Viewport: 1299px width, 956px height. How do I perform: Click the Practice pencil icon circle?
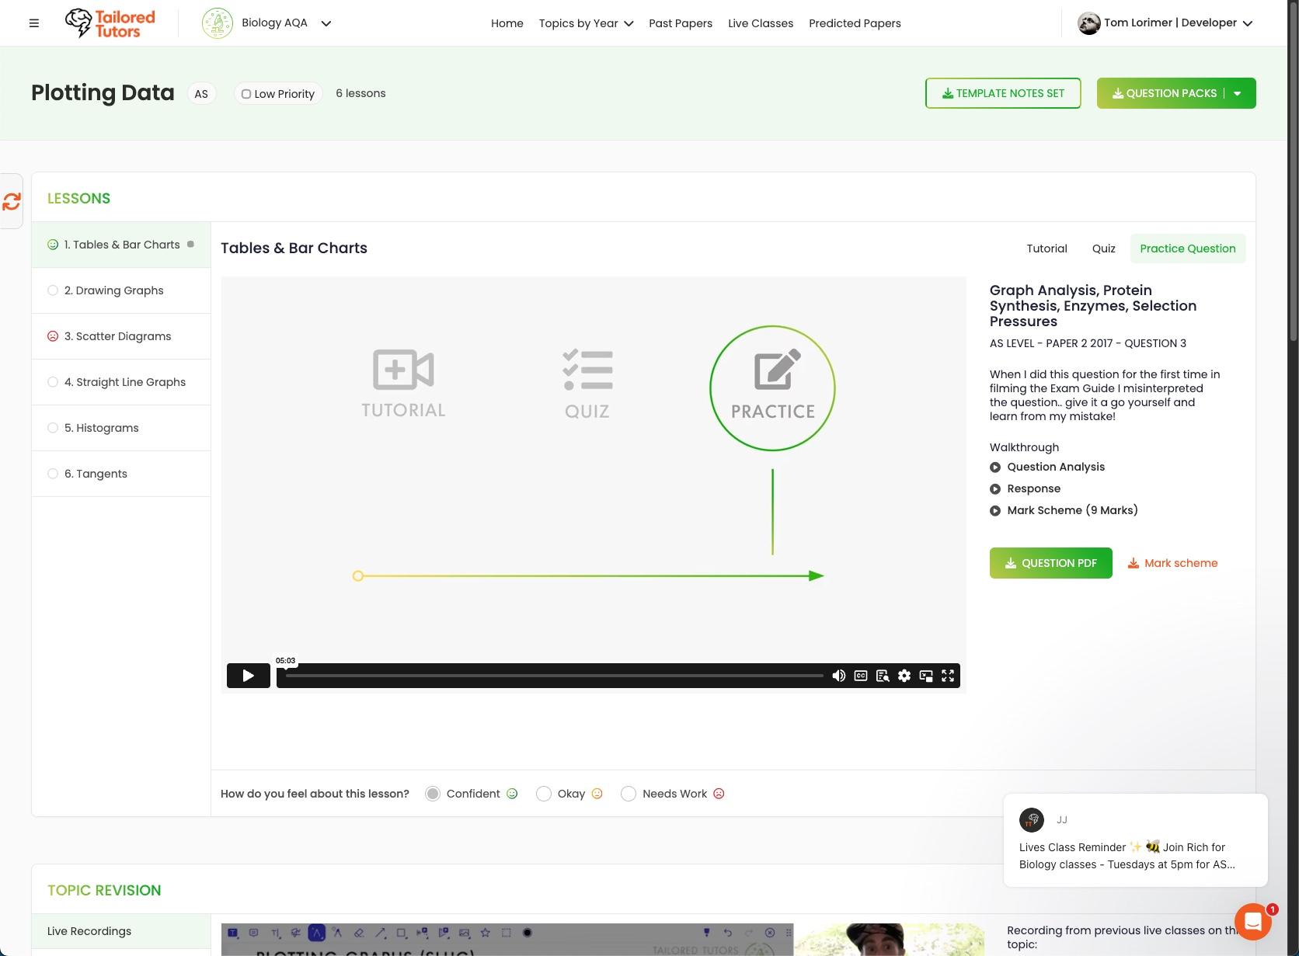click(x=772, y=388)
